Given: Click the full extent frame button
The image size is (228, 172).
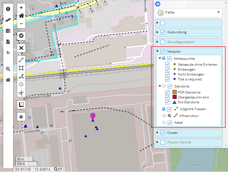Looking at the screenshot, I should [21, 48].
